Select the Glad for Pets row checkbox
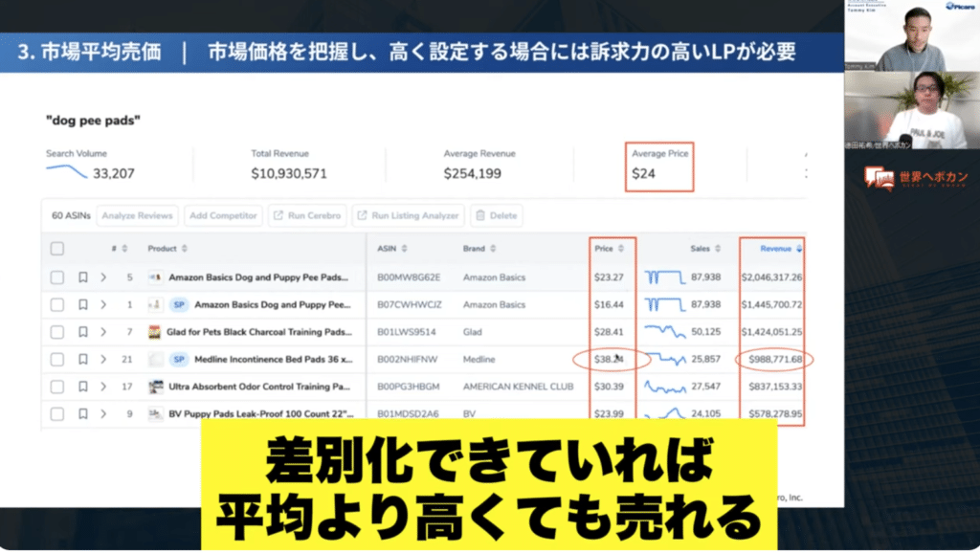The height and width of the screenshot is (554, 980). (x=56, y=332)
